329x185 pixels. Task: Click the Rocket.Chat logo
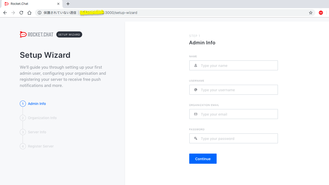(37, 34)
